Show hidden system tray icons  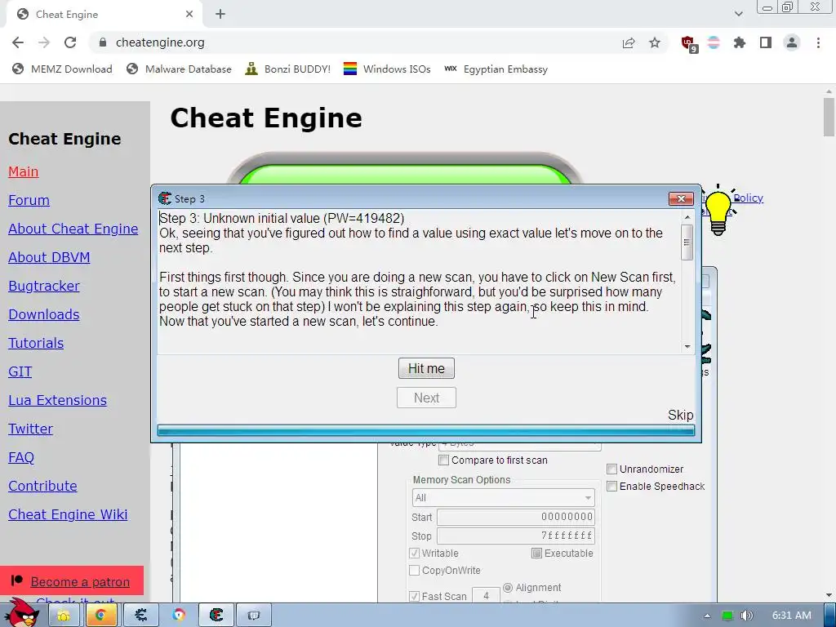point(707,616)
